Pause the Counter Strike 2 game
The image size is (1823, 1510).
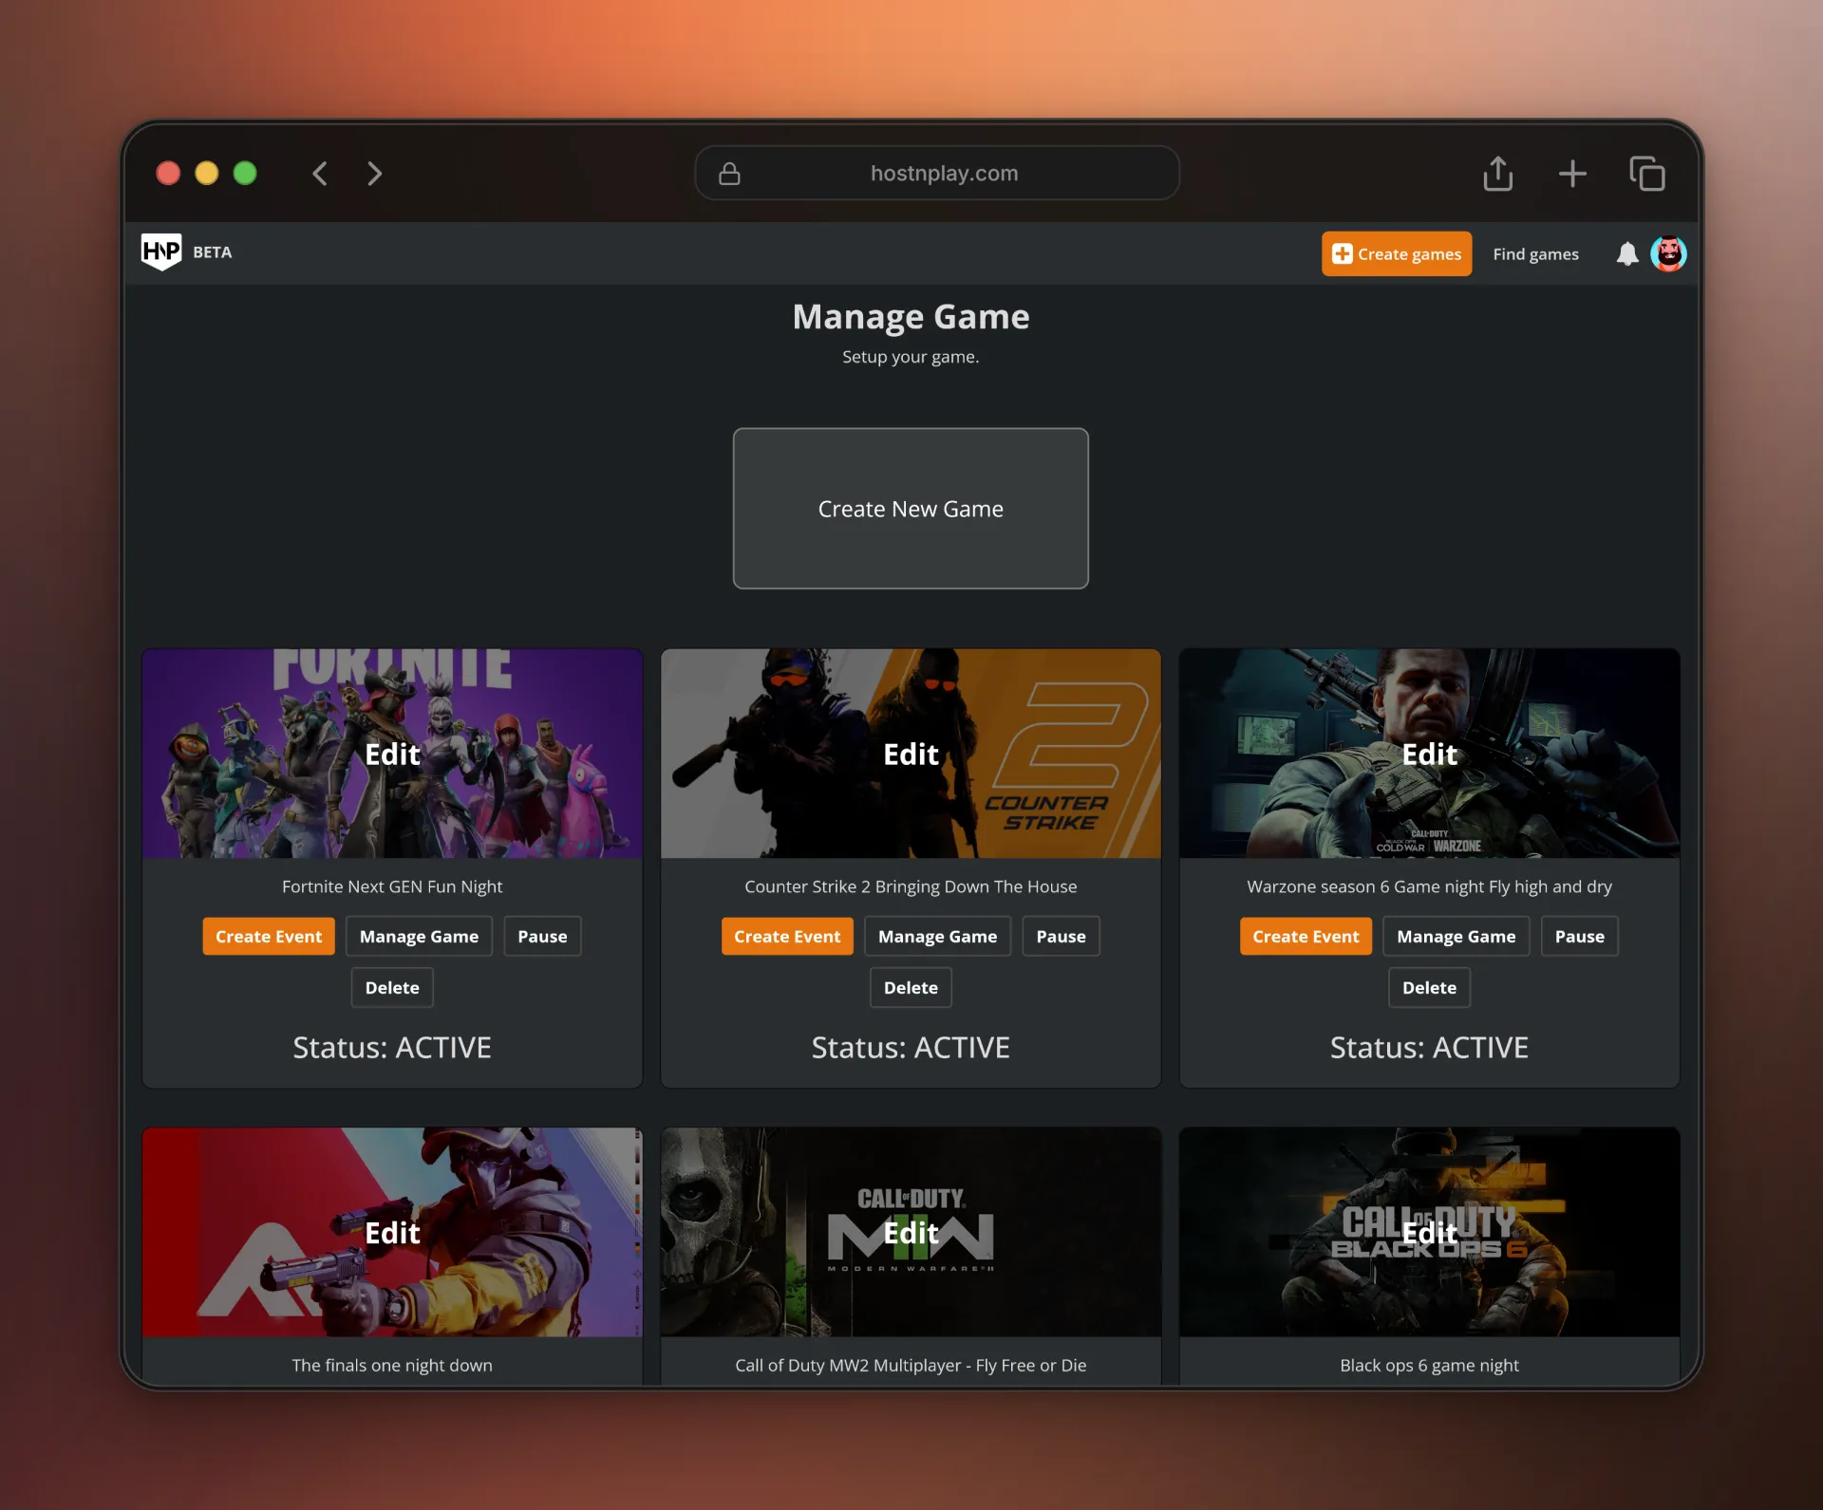coord(1061,936)
